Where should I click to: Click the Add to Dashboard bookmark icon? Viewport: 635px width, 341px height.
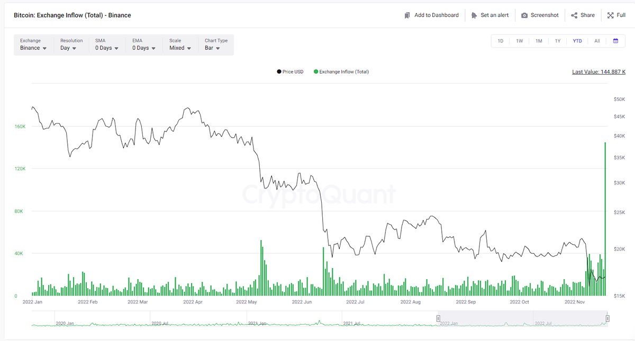point(407,15)
